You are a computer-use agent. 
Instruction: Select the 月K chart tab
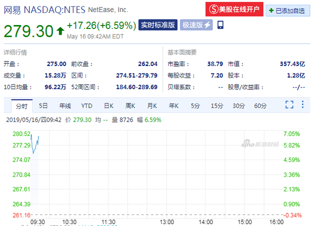[x=152, y=105]
